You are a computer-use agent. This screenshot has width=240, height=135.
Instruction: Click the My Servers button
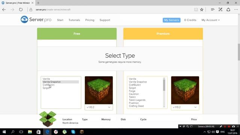171,20
